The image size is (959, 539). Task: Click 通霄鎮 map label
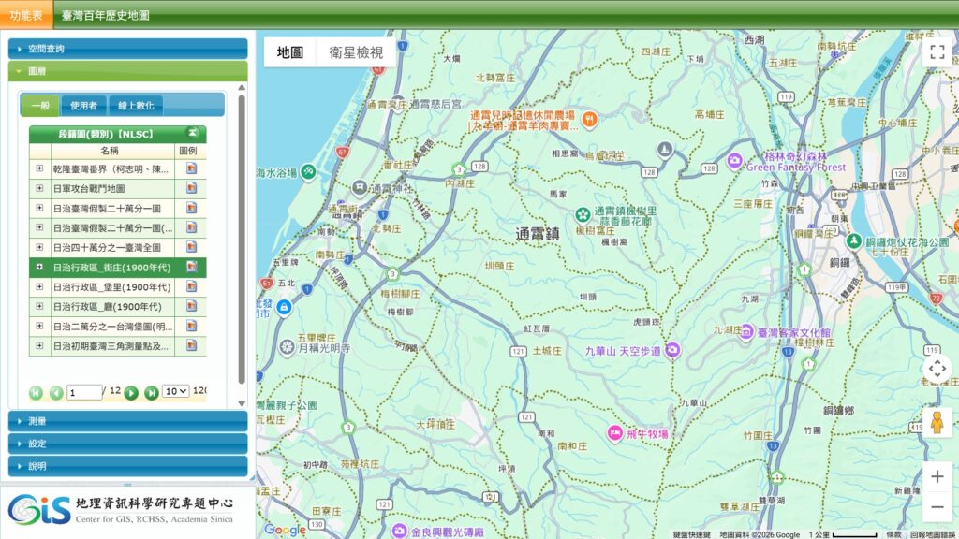(x=538, y=234)
